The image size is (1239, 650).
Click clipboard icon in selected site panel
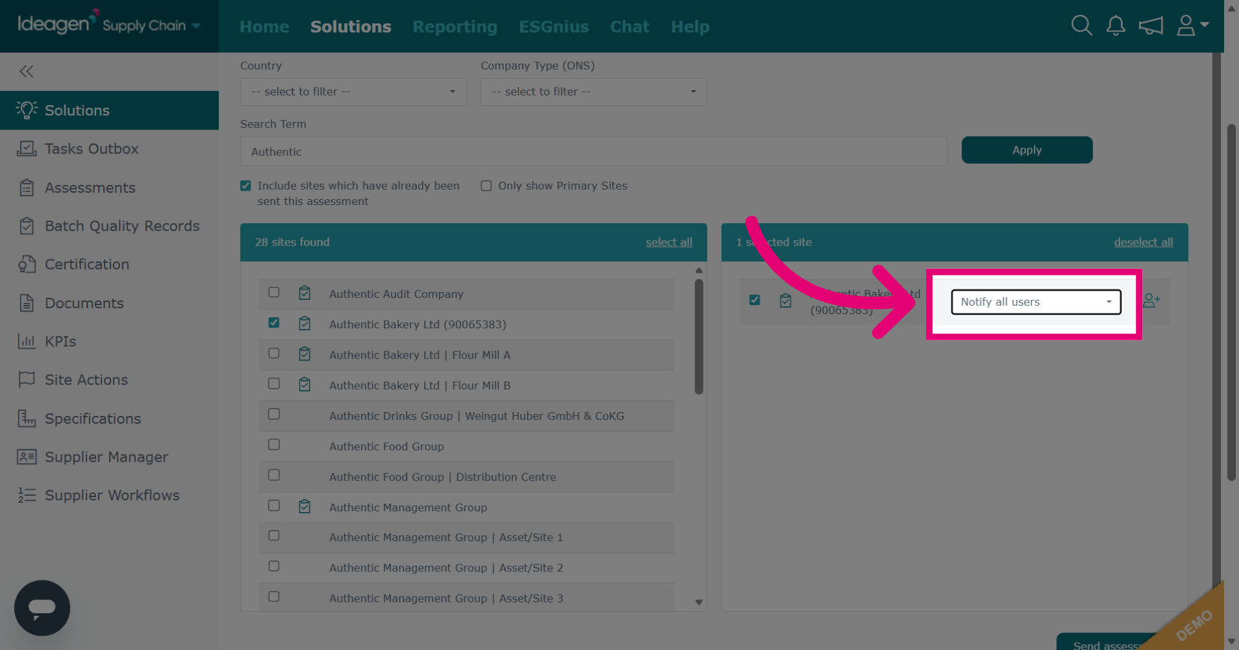[x=785, y=300]
